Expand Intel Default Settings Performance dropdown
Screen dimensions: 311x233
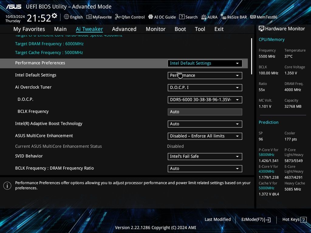(x=205, y=76)
